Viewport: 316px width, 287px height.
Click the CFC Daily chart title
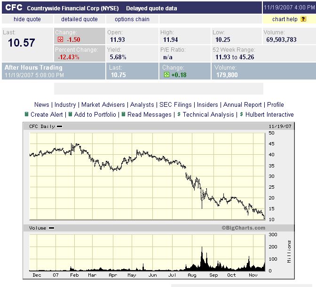tap(42, 127)
